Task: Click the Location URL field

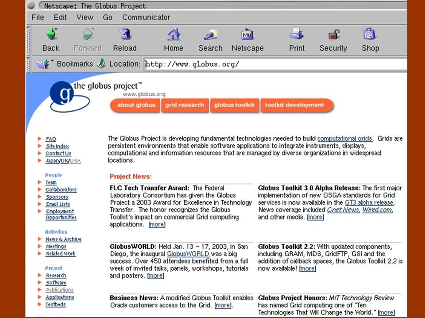Action: coord(275,64)
